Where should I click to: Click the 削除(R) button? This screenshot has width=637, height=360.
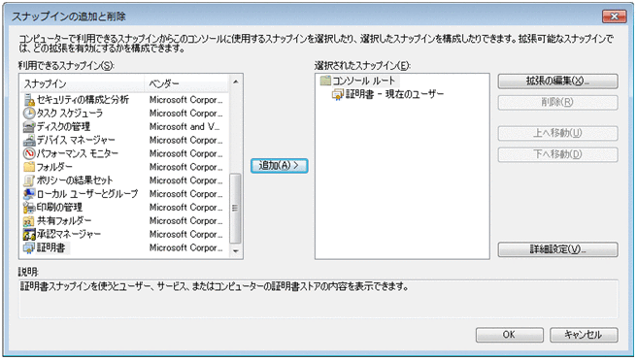(557, 102)
